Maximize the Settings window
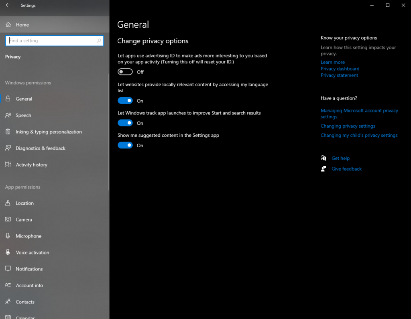Image resolution: width=411 pixels, height=319 pixels. (x=387, y=5)
